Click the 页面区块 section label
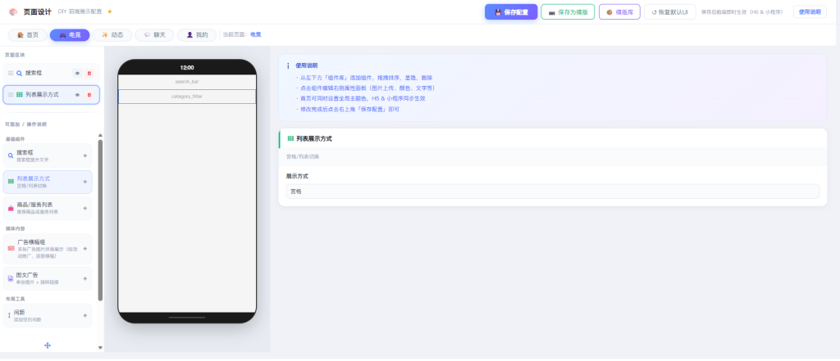This screenshot has width=840, height=361. tap(15, 55)
